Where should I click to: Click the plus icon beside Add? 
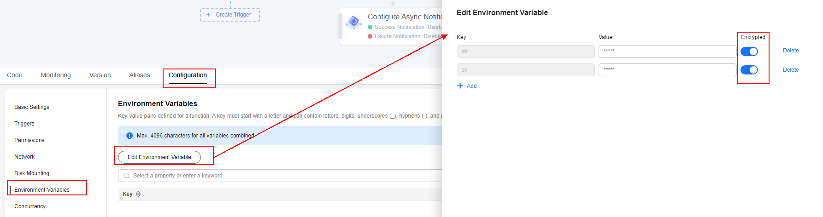click(x=460, y=86)
